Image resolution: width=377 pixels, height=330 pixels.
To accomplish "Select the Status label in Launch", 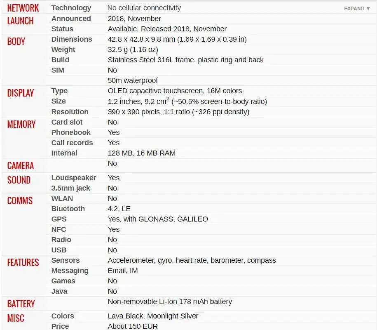I will pos(62,29).
